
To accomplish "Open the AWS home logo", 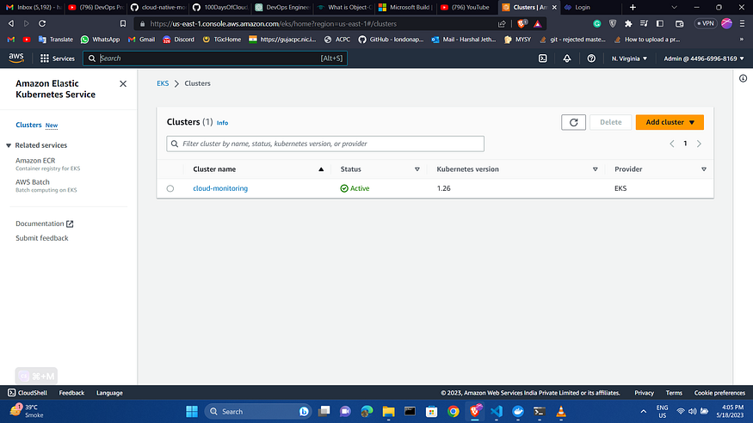I will [16, 58].
